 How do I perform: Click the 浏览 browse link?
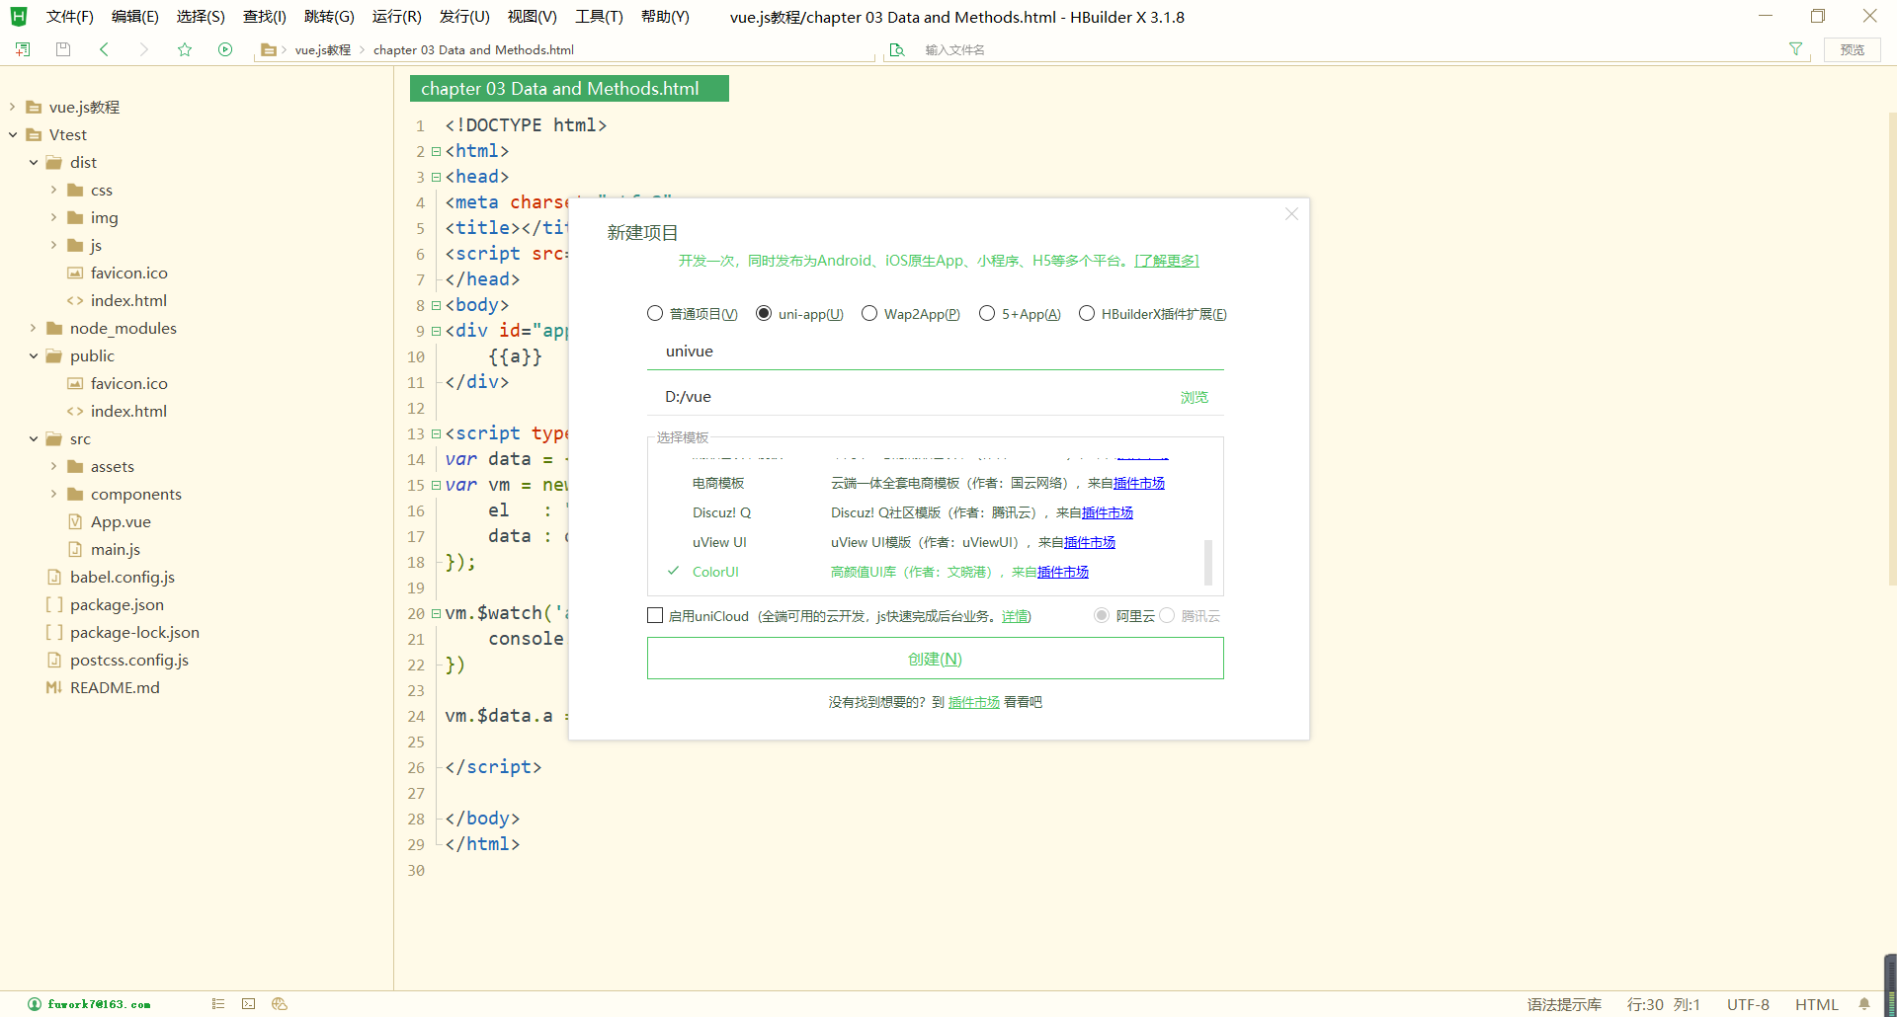[x=1194, y=397]
